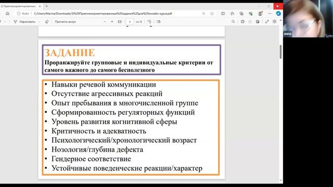The width and height of the screenshot is (333, 187).
Task: Close the browser window red button
Action: tap(278, 6)
